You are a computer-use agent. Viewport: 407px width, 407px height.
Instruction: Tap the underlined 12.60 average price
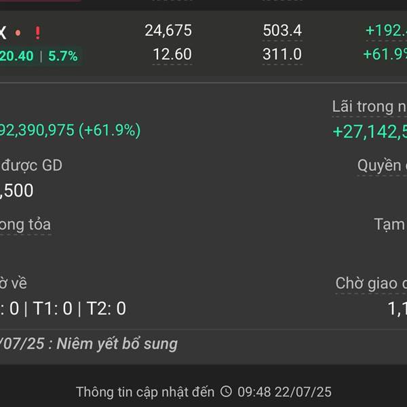point(172,54)
